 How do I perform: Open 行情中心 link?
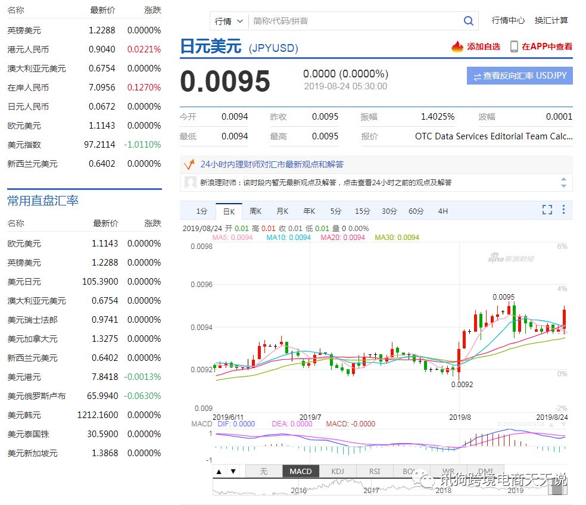point(508,21)
